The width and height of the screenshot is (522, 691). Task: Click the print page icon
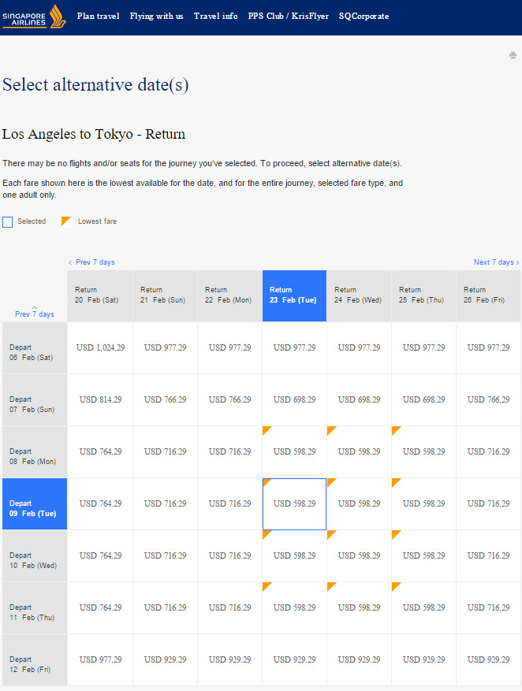pos(513,55)
